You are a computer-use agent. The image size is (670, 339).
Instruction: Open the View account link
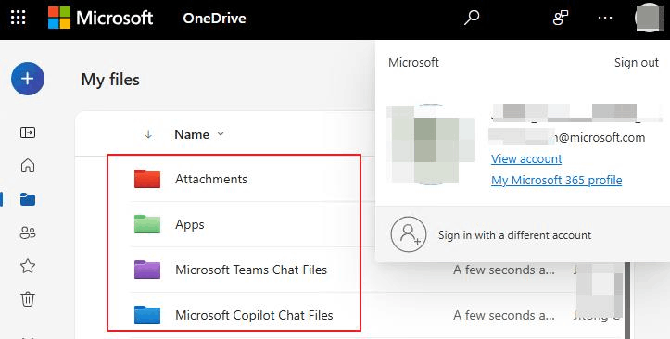[526, 158]
